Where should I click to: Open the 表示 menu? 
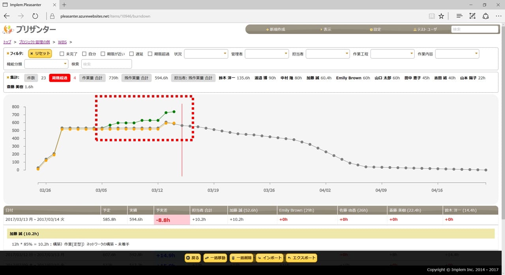point(325,30)
